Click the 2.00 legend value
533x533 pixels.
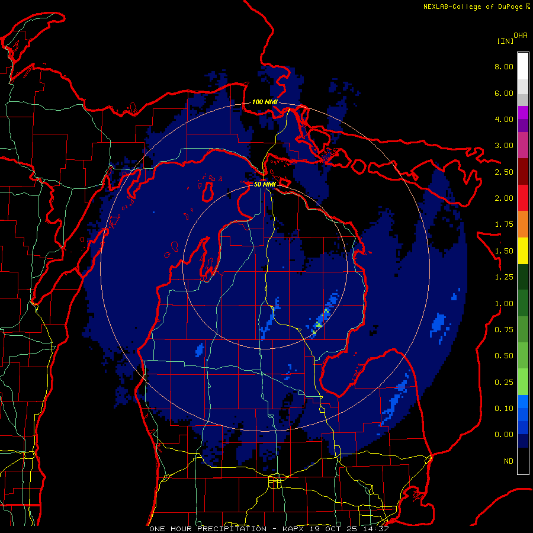click(504, 198)
